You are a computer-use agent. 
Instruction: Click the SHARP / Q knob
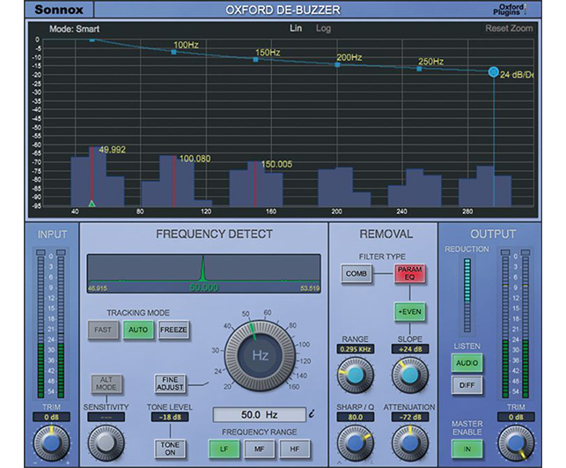356,442
